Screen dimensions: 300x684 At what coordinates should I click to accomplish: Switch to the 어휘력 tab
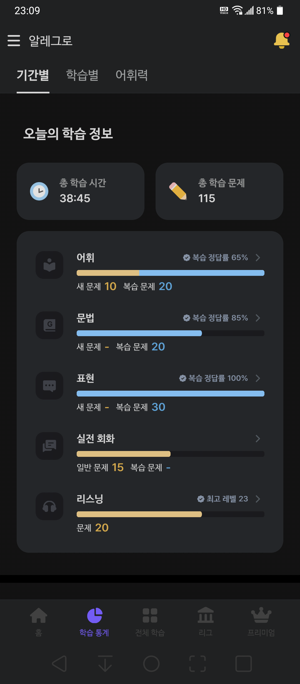click(x=132, y=75)
